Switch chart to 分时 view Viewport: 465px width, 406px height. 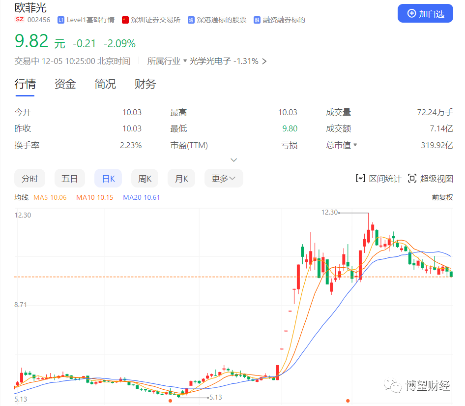[29, 179]
